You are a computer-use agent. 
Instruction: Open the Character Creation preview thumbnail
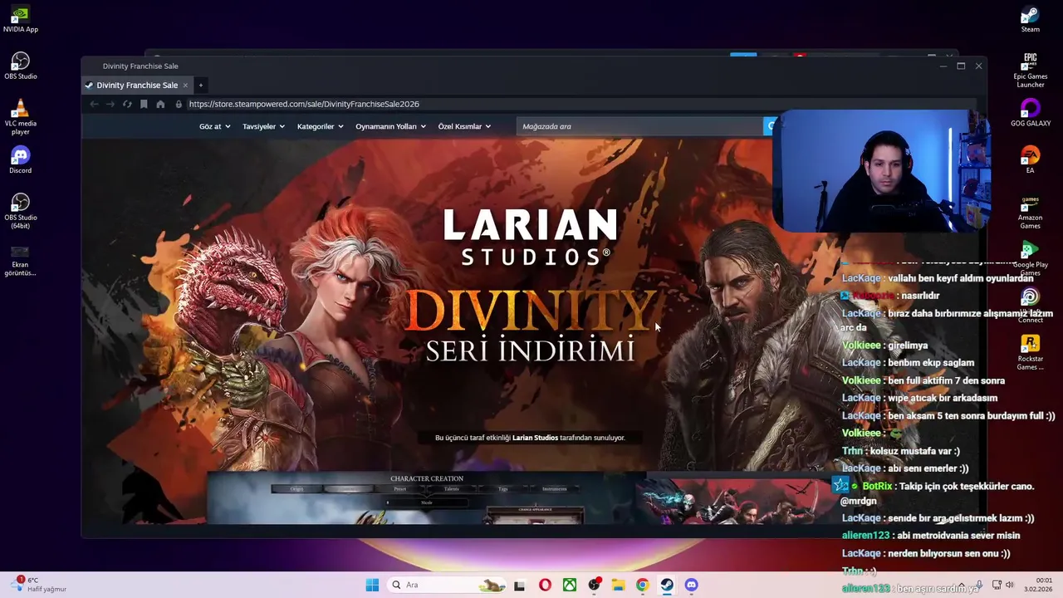click(x=426, y=498)
